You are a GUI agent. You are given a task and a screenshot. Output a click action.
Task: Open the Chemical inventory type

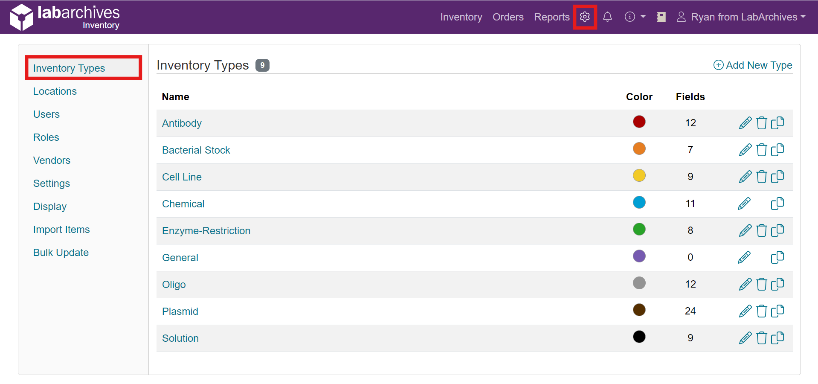click(x=183, y=204)
